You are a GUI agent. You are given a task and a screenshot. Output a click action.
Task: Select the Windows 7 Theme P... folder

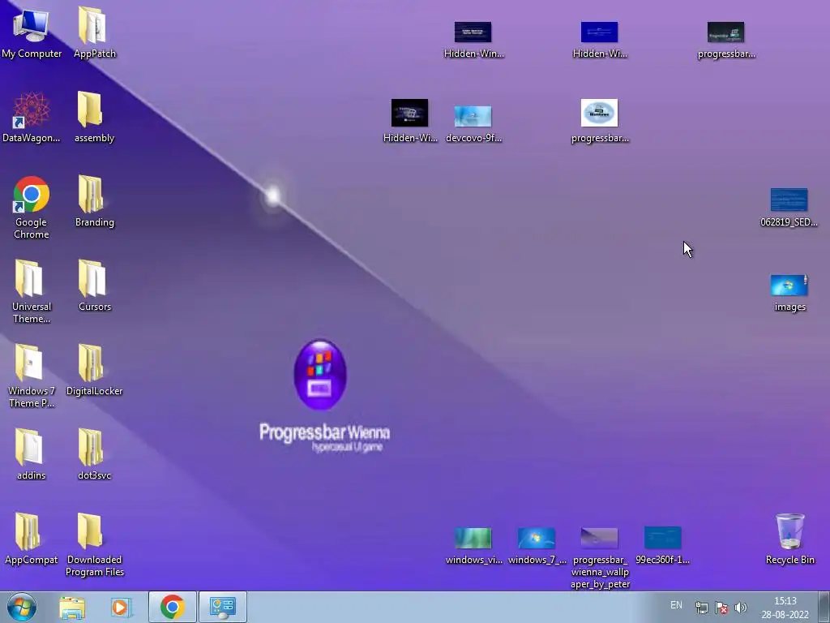point(32,376)
